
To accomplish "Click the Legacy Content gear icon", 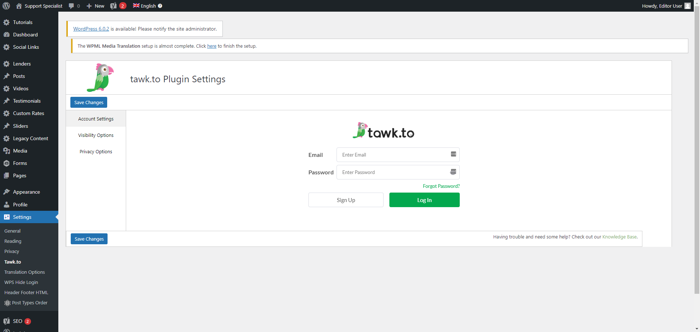I will (7, 138).
